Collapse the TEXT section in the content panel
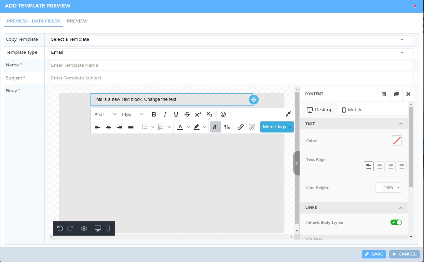The image size is (424, 262). pos(401,123)
